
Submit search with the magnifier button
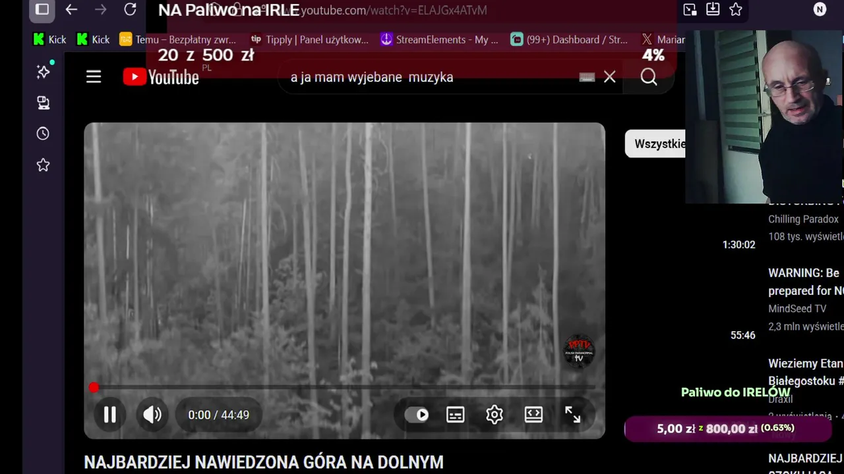[649, 77]
